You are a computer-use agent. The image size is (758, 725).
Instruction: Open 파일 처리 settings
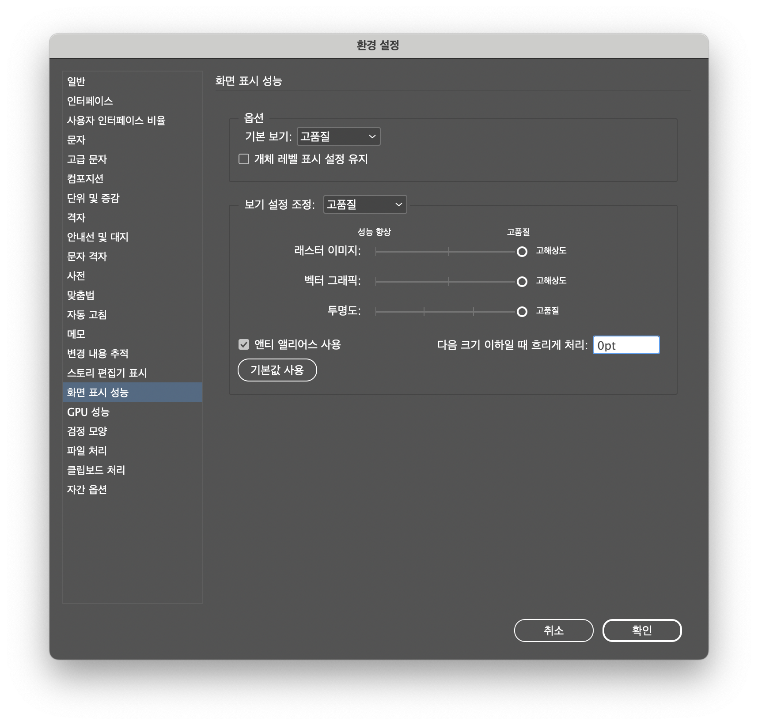click(132, 450)
